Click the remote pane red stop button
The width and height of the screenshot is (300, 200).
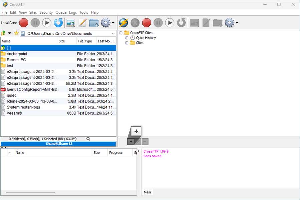point(147,23)
